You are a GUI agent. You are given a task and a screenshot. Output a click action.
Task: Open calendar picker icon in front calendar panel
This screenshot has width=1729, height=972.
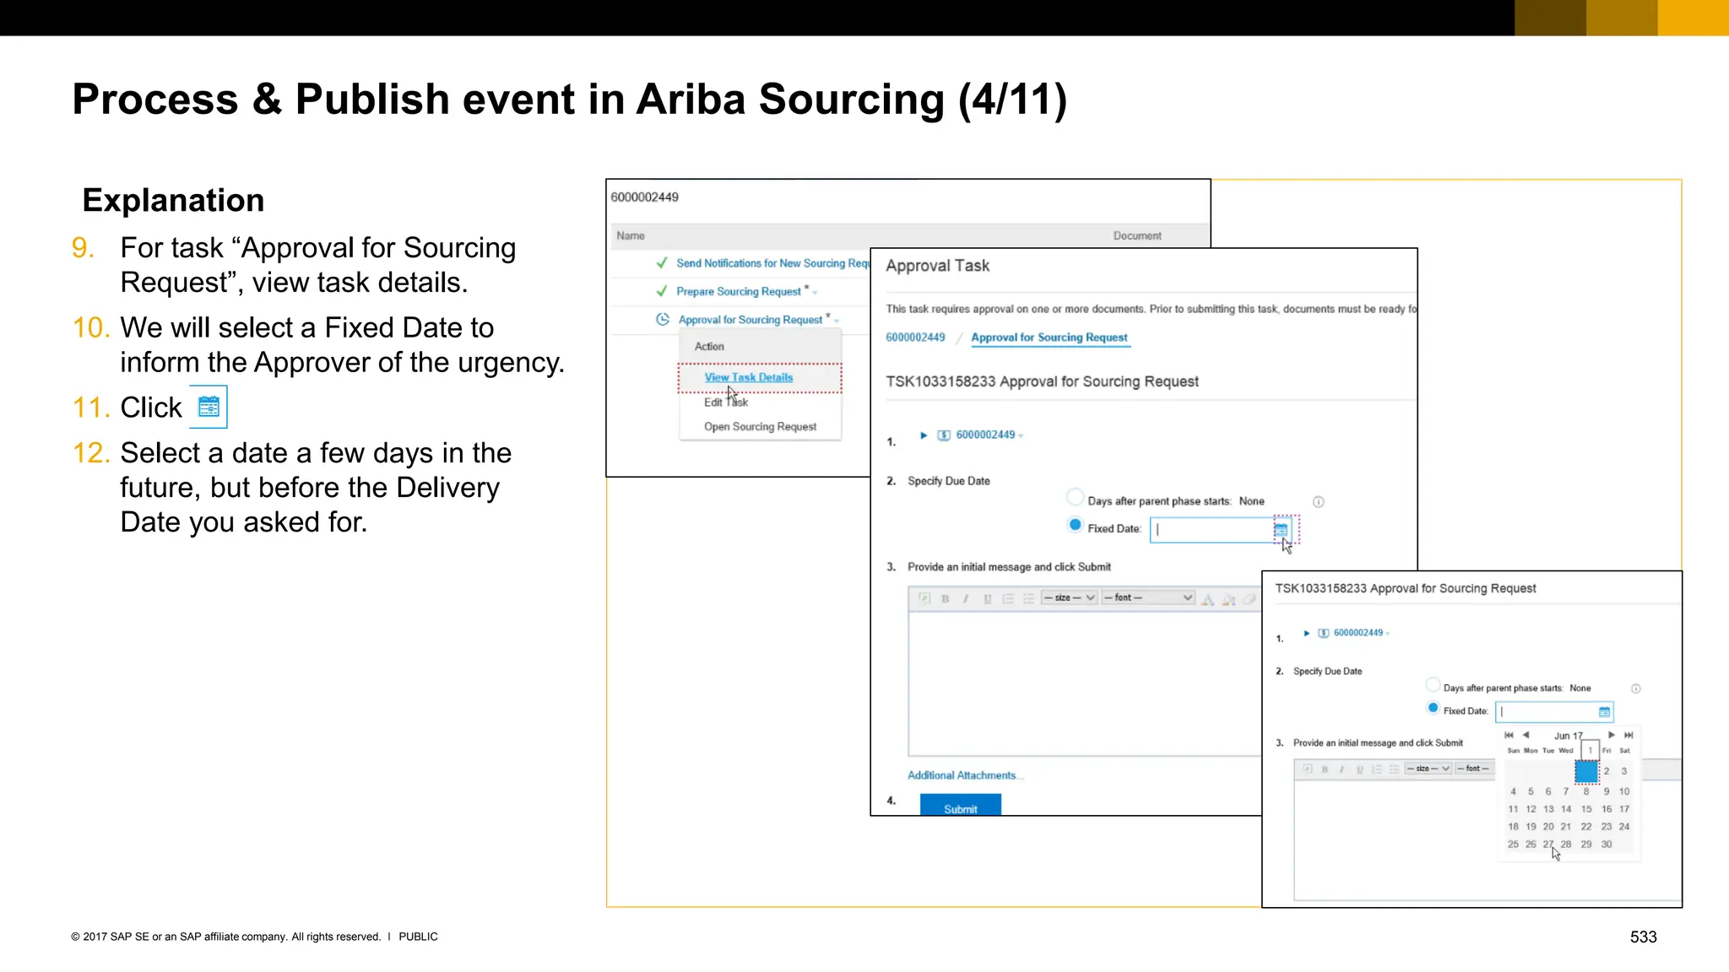pyautogui.click(x=1604, y=712)
